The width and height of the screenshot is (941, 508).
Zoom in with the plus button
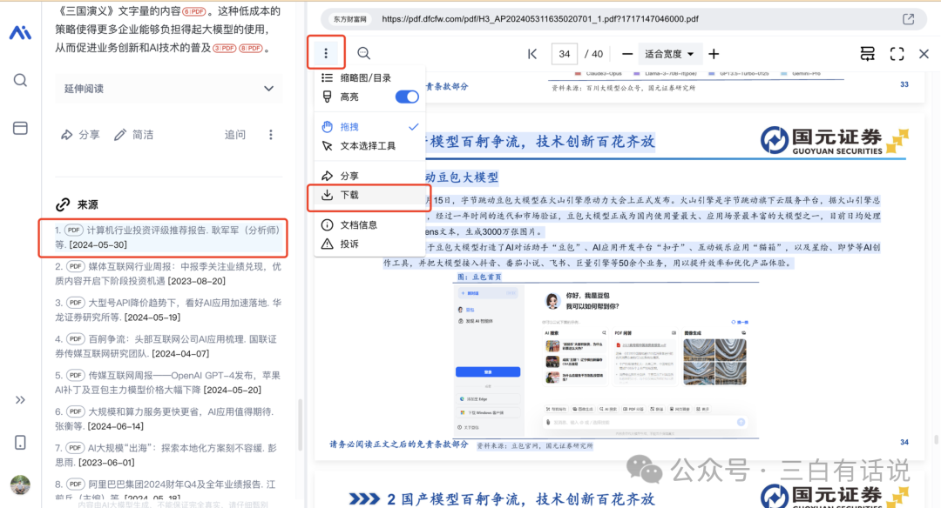714,54
